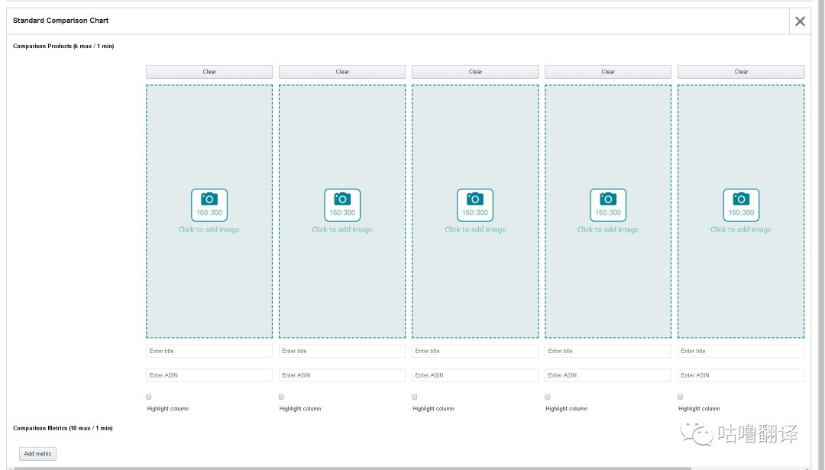Clear the first comparison product column
Image resolution: width=825 pixels, height=470 pixels.
coord(209,72)
